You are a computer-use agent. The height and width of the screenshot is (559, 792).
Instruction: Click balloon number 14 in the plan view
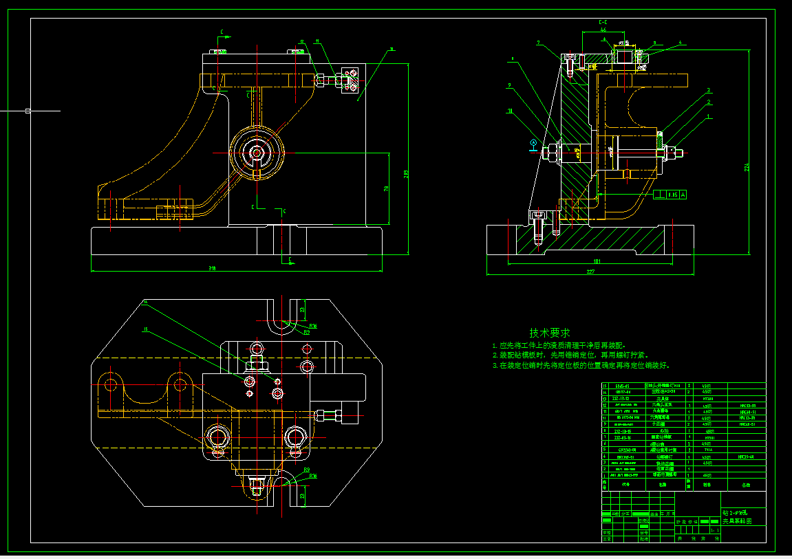145,303
